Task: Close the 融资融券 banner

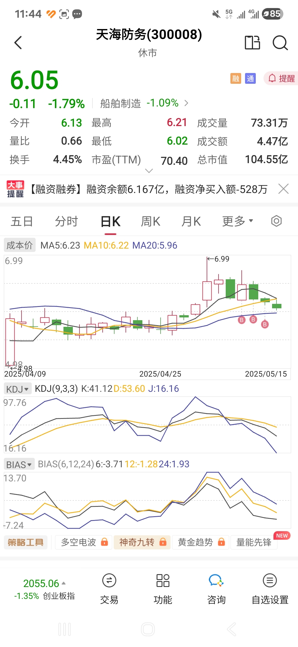Action: tap(284, 189)
